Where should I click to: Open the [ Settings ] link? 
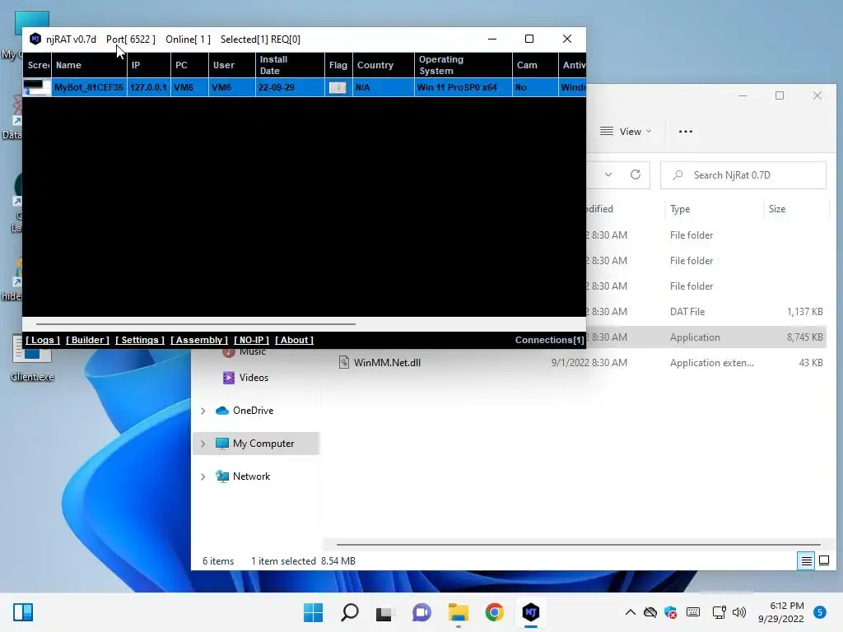(x=140, y=340)
